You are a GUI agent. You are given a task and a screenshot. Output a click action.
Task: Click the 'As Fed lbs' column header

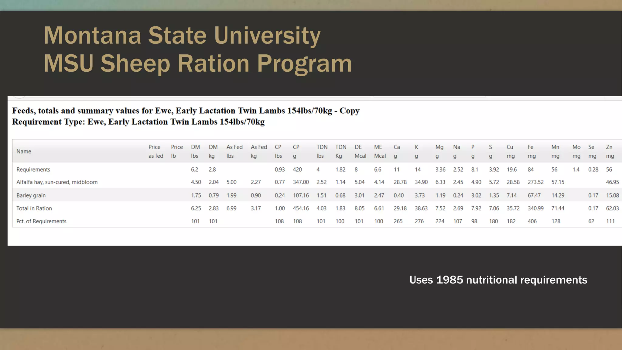pos(234,151)
